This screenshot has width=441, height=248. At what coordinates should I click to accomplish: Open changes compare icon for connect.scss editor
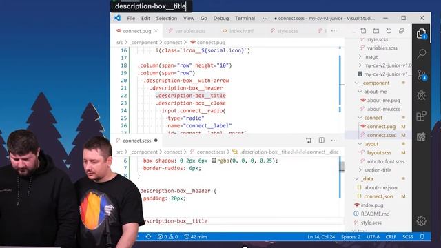pos(309,140)
